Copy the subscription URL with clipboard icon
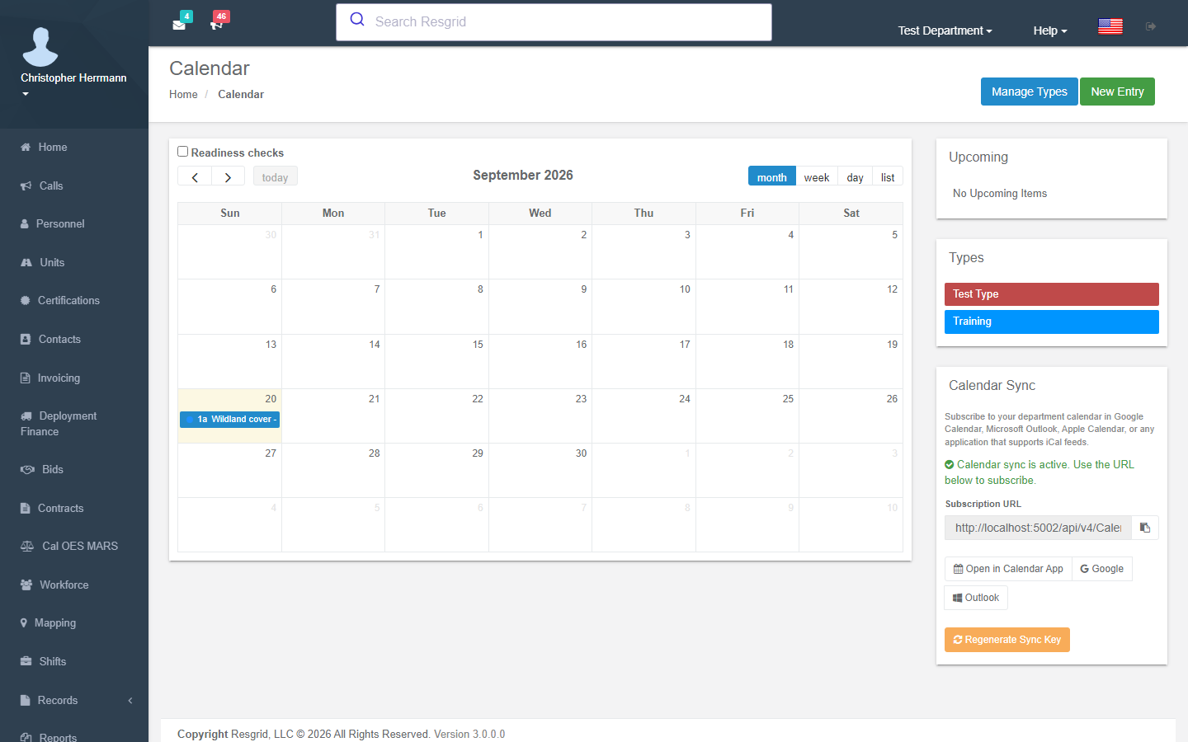The height and width of the screenshot is (742, 1188). coord(1145,528)
